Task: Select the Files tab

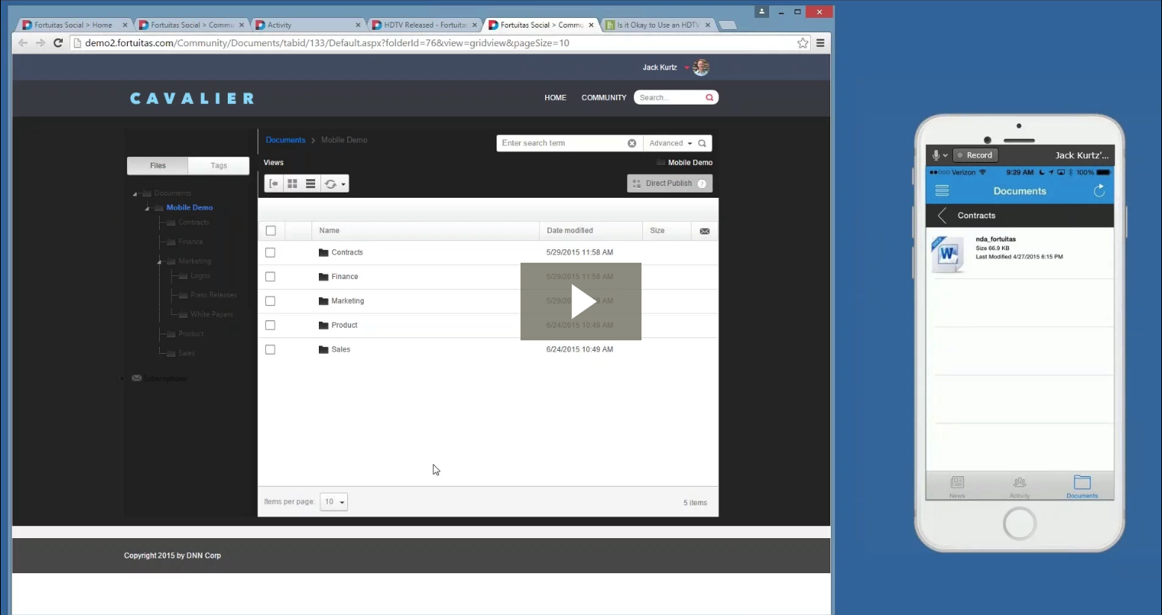Action: [x=158, y=166]
